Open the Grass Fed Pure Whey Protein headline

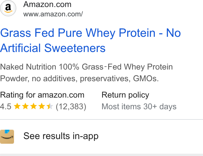[90, 33]
